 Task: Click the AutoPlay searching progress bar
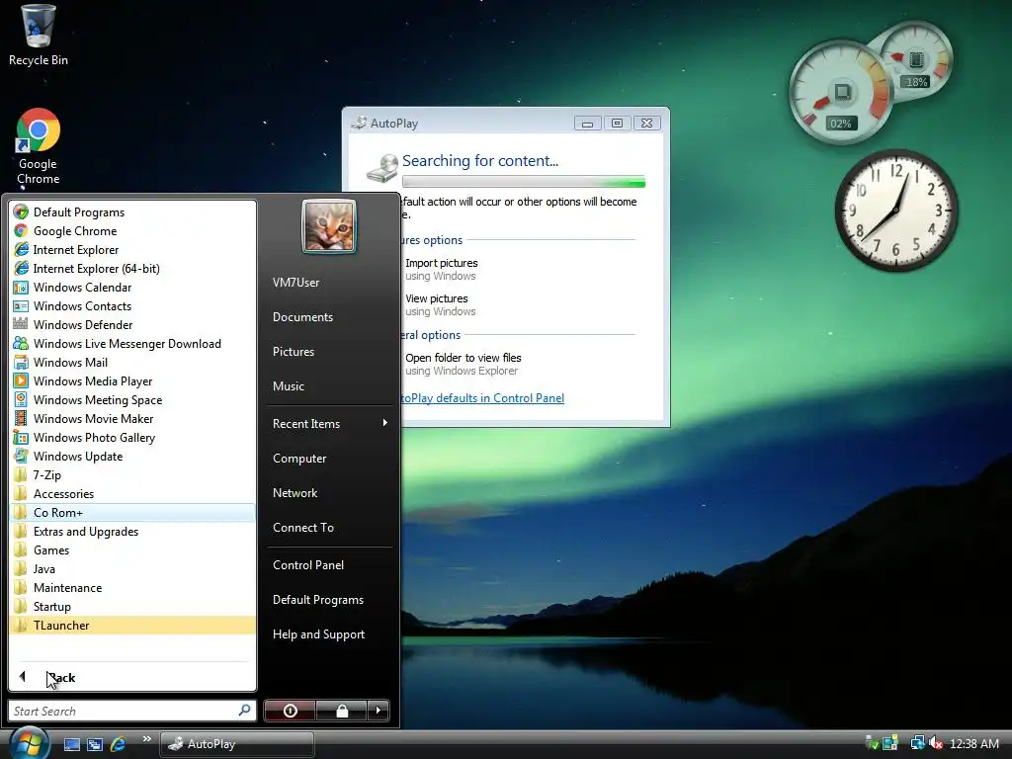pyautogui.click(x=524, y=182)
